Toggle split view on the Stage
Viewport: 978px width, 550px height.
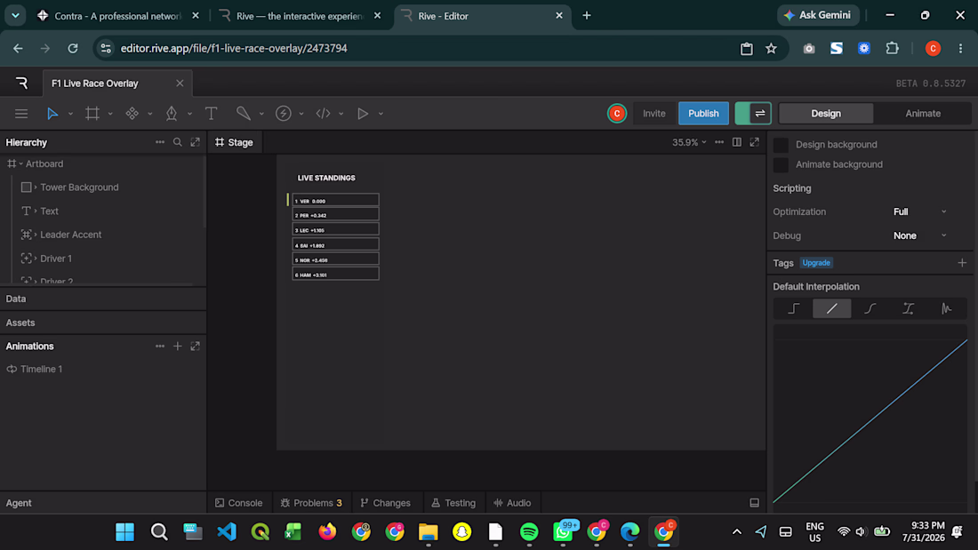tap(737, 142)
